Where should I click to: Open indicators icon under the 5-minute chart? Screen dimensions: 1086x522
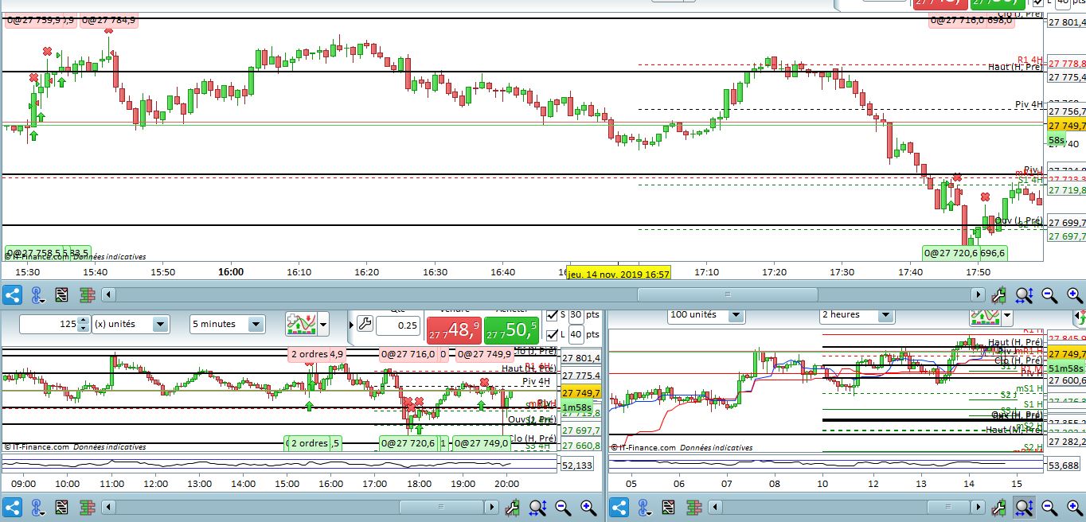click(87, 507)
